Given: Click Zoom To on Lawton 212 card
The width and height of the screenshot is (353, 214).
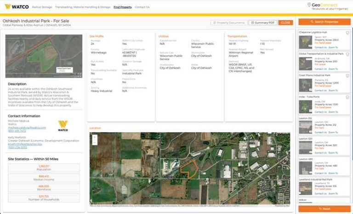Looking at the screenshot, I should tap(333, 133).
